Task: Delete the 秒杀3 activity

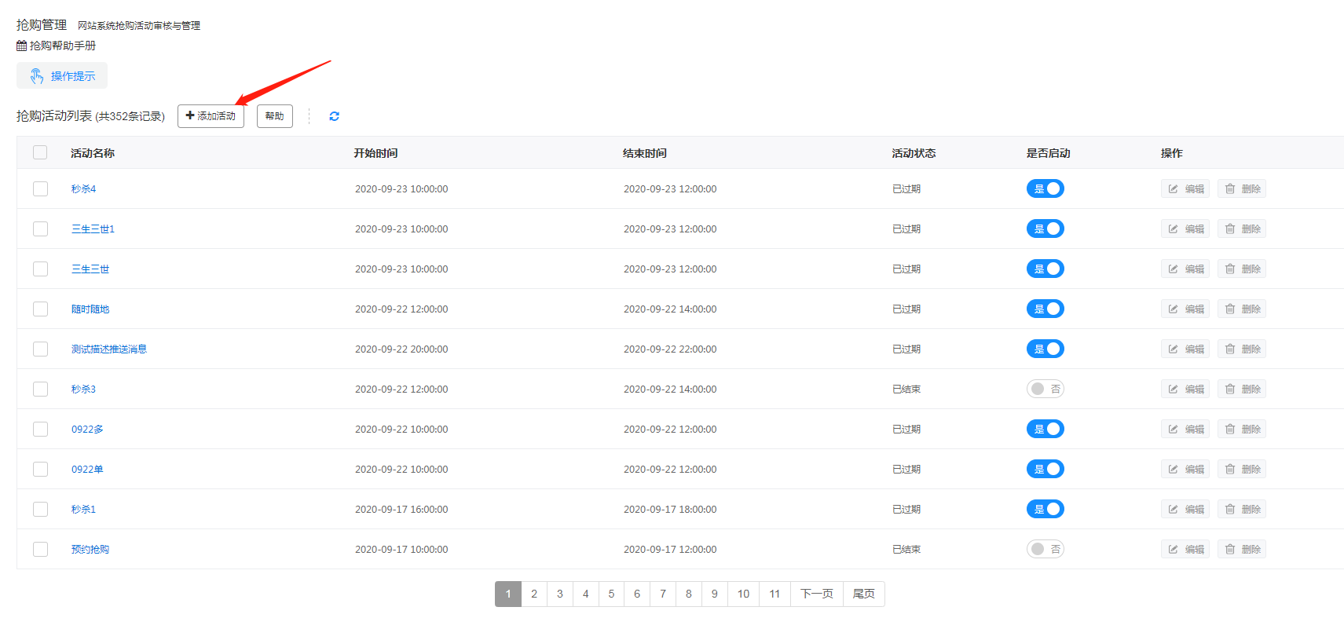Action: 1242,389
